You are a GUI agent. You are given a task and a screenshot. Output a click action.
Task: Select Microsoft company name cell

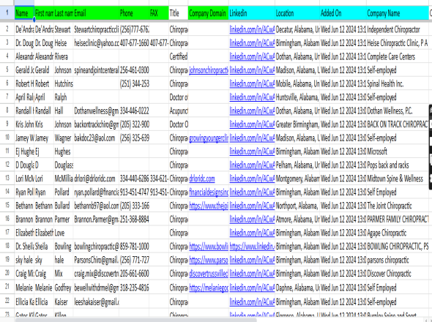pos(398,151)
